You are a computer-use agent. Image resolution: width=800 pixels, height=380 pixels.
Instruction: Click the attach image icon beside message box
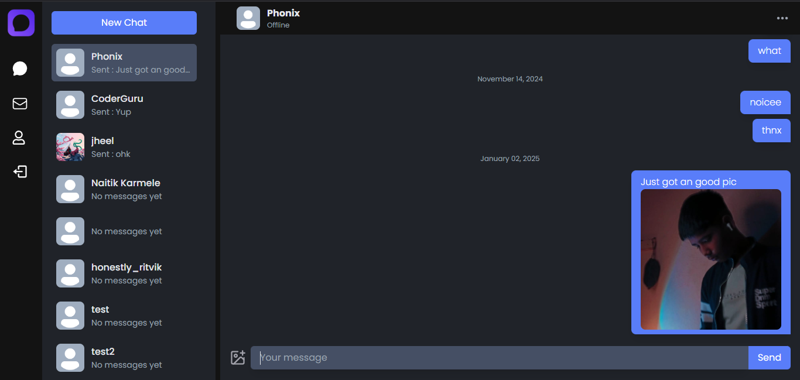(238, 358)
